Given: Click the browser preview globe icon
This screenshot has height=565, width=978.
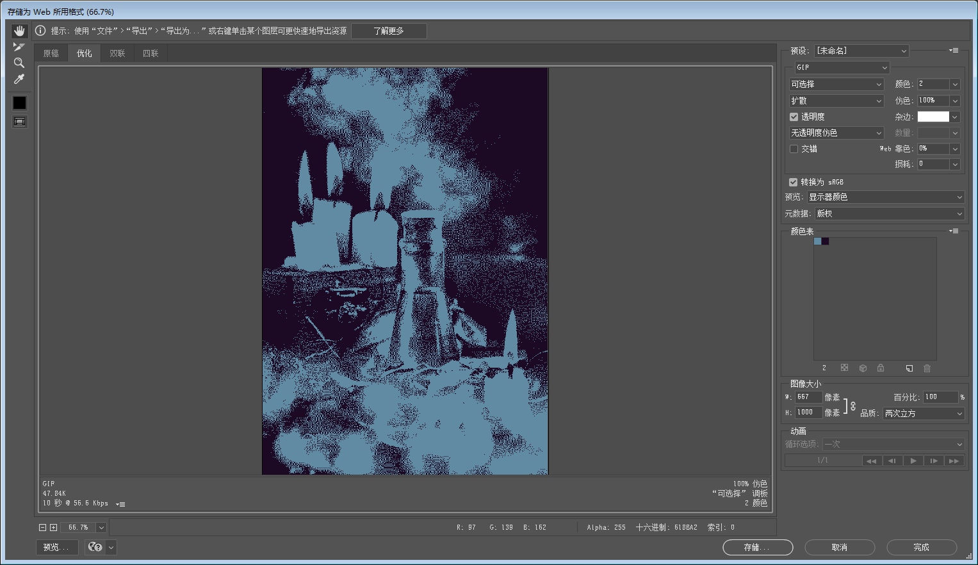Looking at the screenshot, I should pyautogui.click(x=95, y=547).
